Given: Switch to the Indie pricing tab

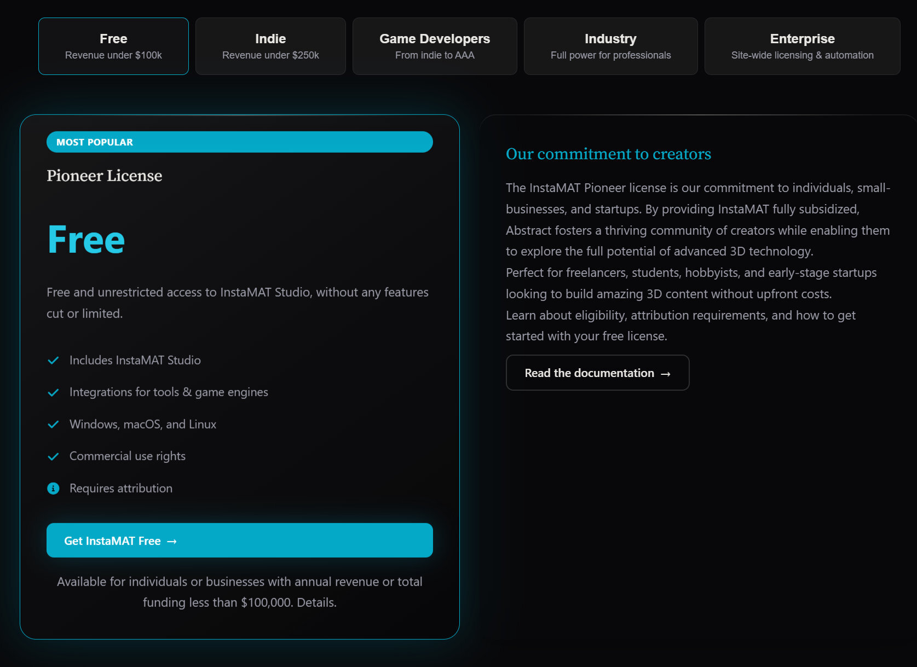Looking at the screenshot, I should 270,46.
